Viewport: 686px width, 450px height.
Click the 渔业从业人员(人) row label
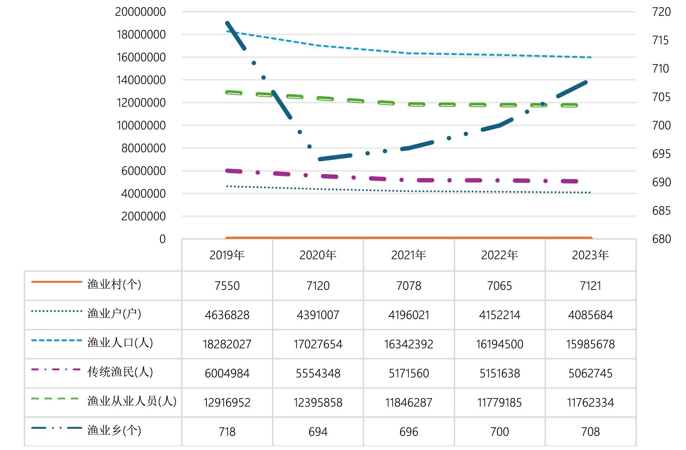[x=132, y=401]
